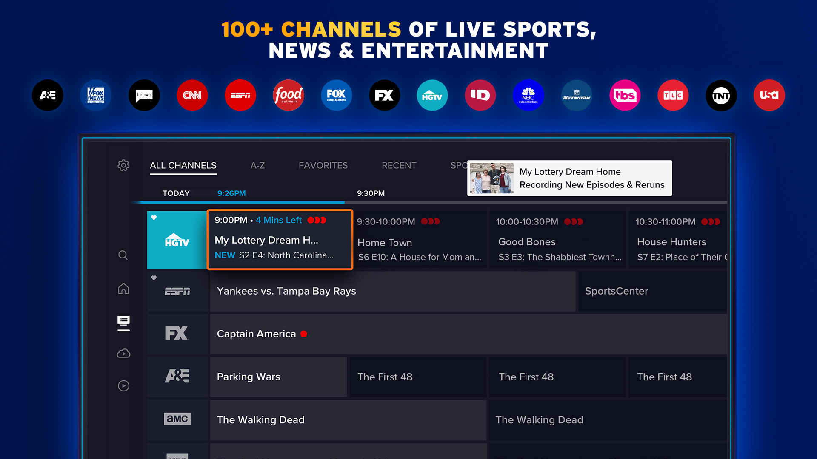Screen dimensions: 817x459
Task: Open the settings gear icon
Action: (x=123, y=166)
